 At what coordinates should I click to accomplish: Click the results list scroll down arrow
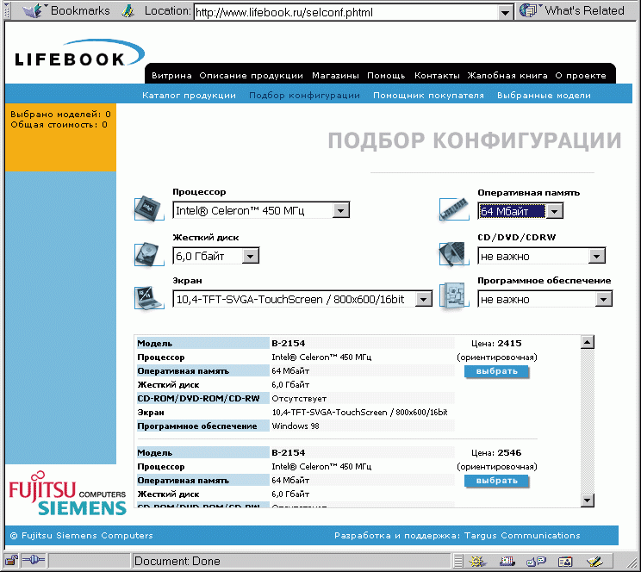tap(587, 500)
